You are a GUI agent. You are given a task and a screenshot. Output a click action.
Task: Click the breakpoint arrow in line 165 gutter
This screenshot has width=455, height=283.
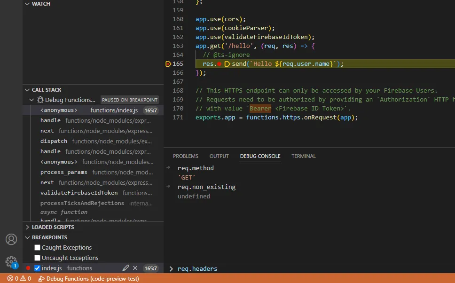coord(168,64)
